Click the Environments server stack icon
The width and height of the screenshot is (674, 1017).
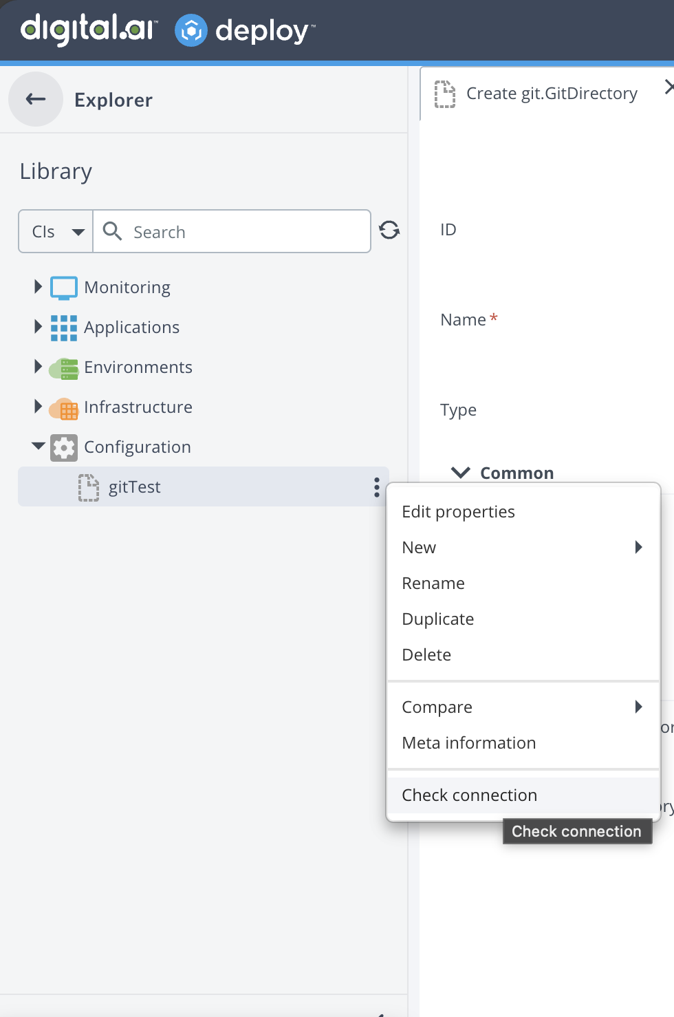click(x=63, y=367)
